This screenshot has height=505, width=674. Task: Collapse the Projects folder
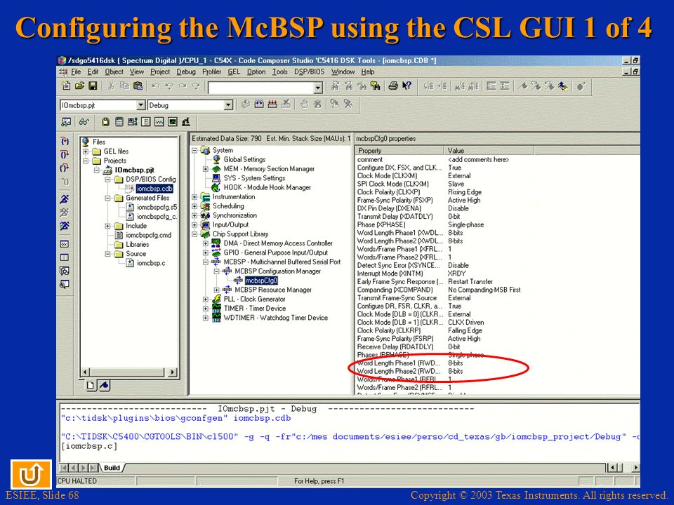pos(86,161)
